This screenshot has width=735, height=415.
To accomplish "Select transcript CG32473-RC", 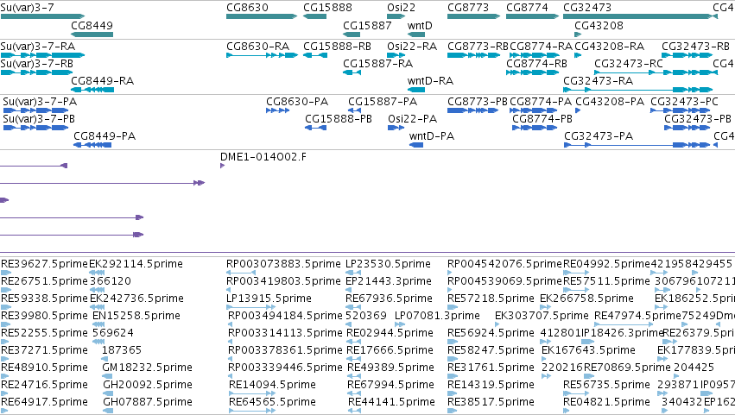I will click(629, 64).
